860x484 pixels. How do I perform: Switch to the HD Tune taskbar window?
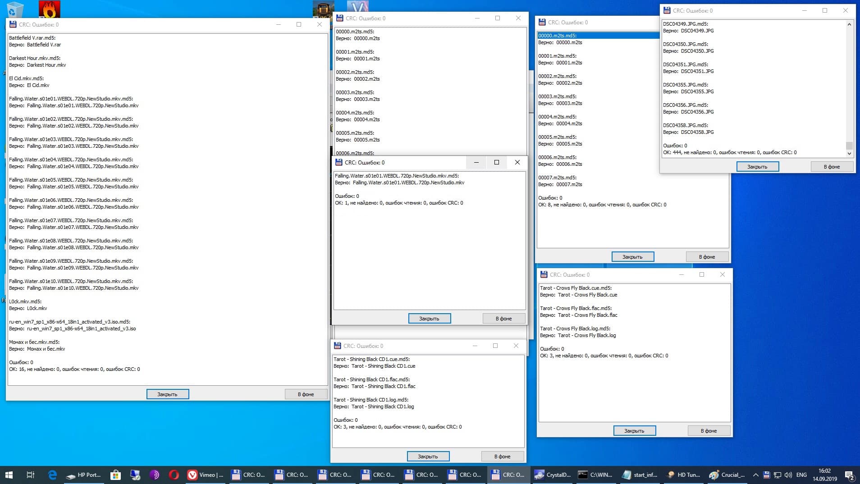(683, 475)
